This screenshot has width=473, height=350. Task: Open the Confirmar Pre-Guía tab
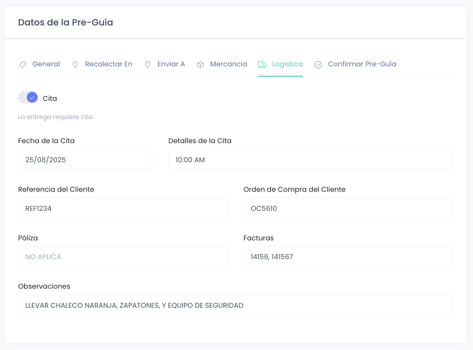[x=362, y=64]
